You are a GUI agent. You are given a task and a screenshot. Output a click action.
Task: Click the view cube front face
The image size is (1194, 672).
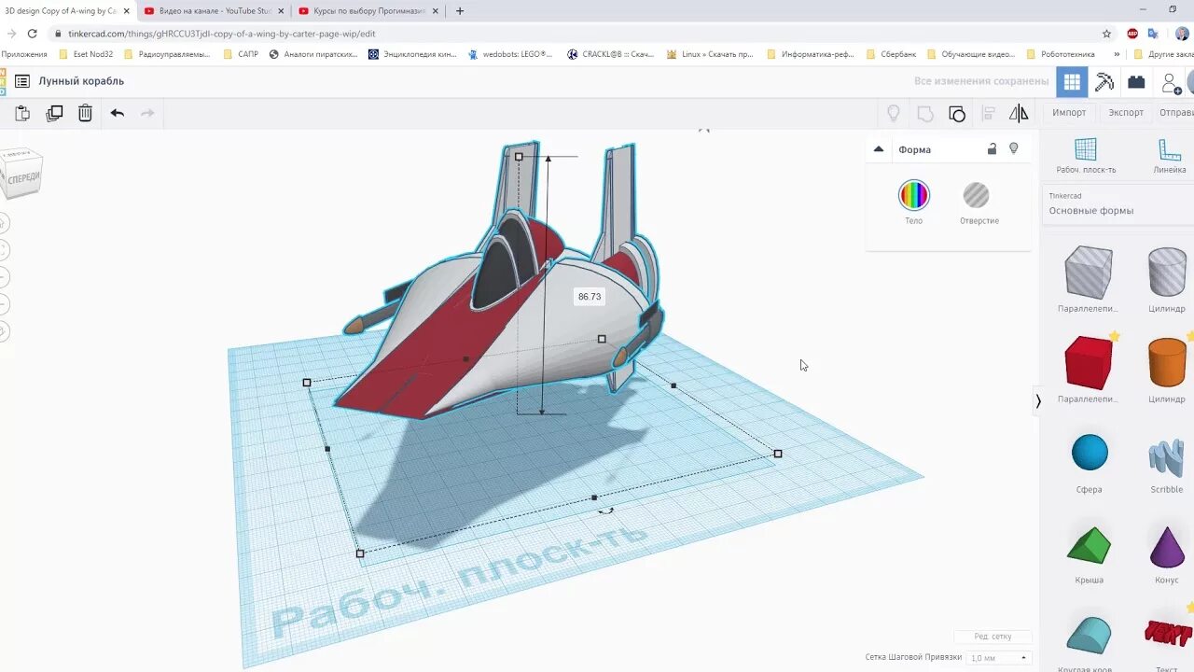click(x=22, y=177)
